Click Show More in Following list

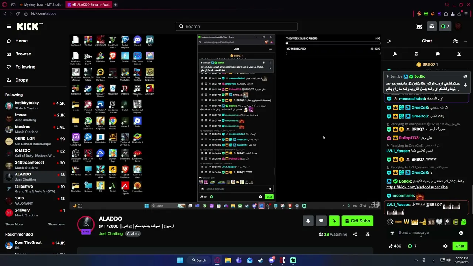[x=14, y=224]
